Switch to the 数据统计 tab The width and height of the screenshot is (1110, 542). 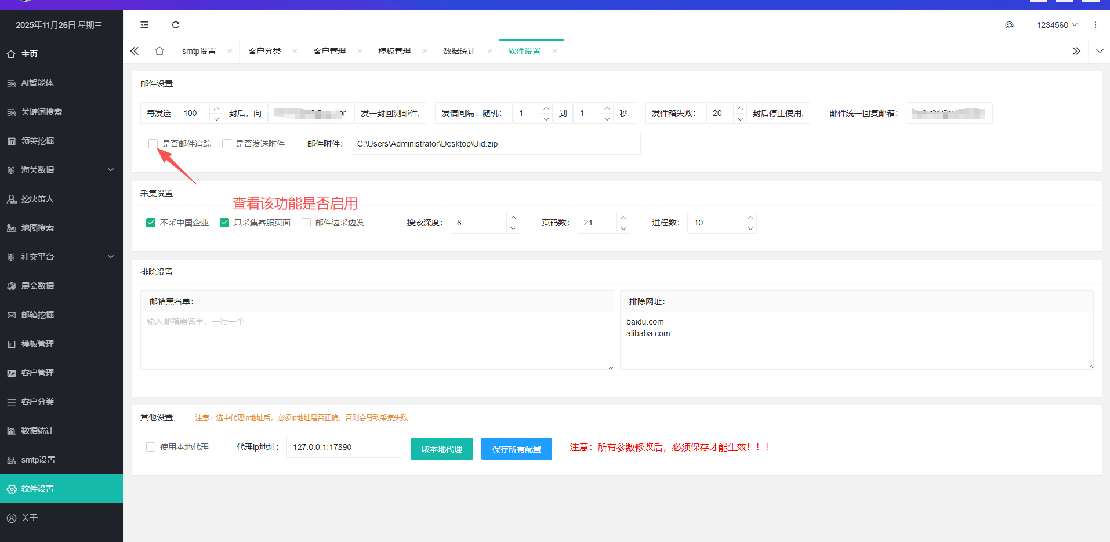click(x=459, y=51)
